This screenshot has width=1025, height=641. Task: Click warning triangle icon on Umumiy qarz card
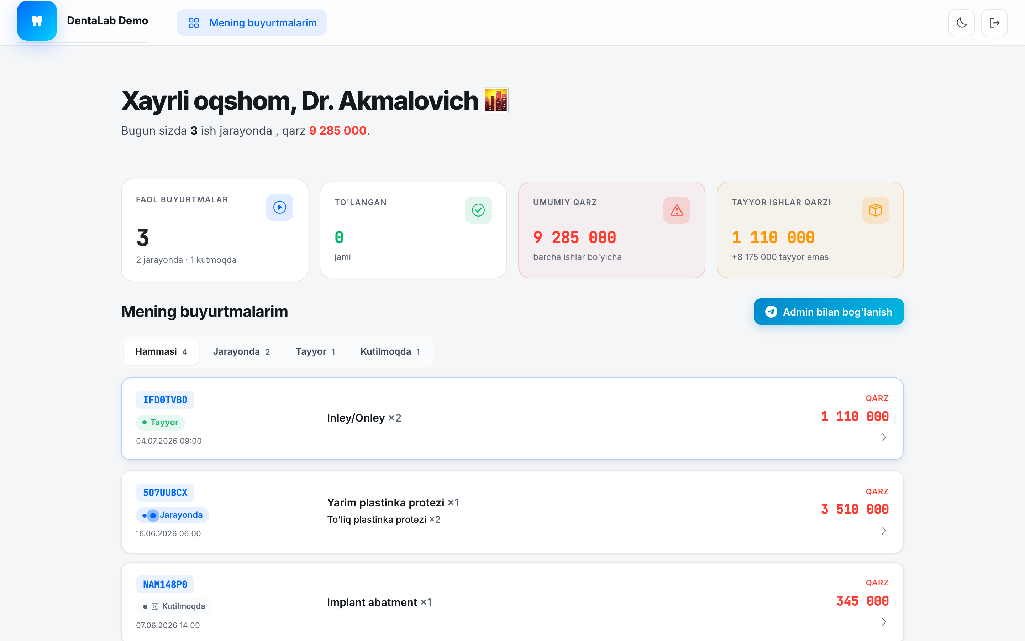point(677,210)
